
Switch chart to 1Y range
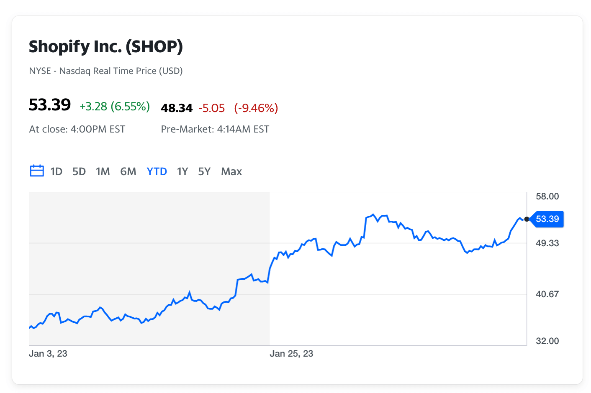click(x=182, y=171)
